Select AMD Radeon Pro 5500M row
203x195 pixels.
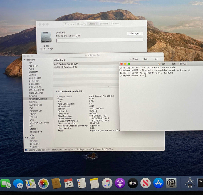pos(86,64)
